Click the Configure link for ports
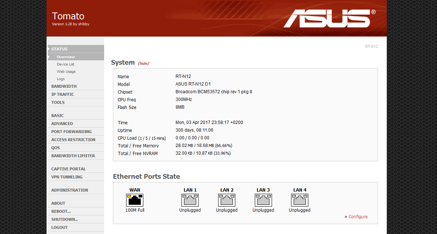This screenshot has width=437, height=234. coord(358,217)
